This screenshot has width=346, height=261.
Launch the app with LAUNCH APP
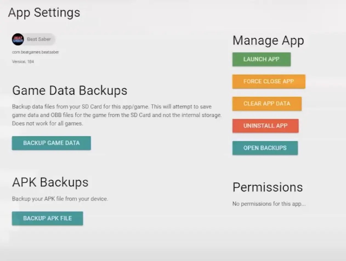pyautogui.click(x=262, y=59)
